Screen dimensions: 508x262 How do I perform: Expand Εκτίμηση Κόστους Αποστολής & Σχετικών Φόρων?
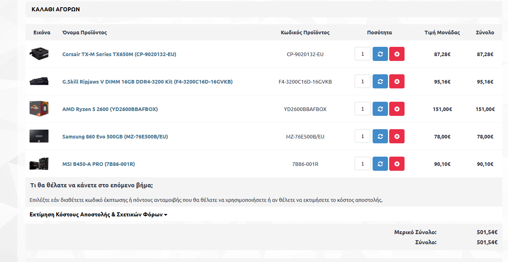98,214
